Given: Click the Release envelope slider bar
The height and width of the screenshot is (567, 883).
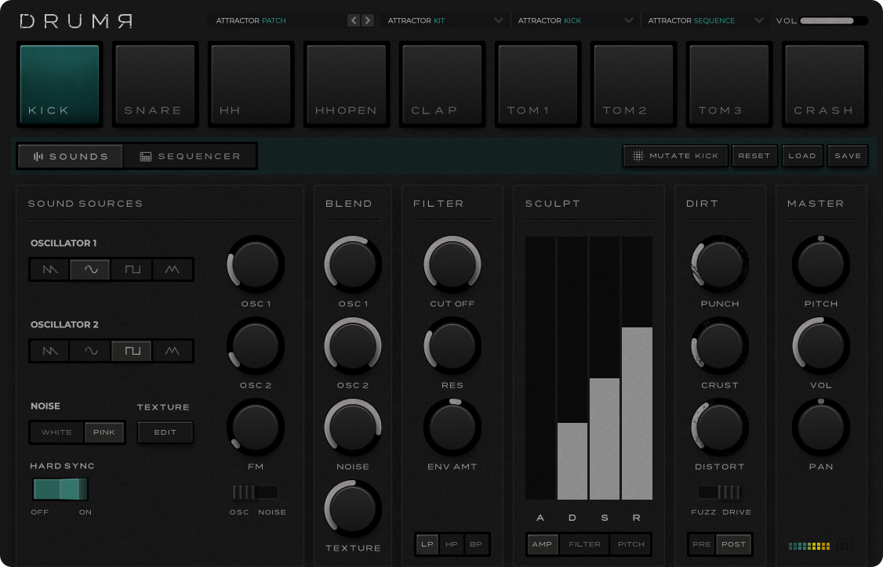Looking at the screenshot, I should (637, 368).
